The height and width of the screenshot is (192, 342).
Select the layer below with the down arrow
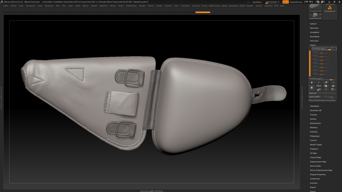319,83
